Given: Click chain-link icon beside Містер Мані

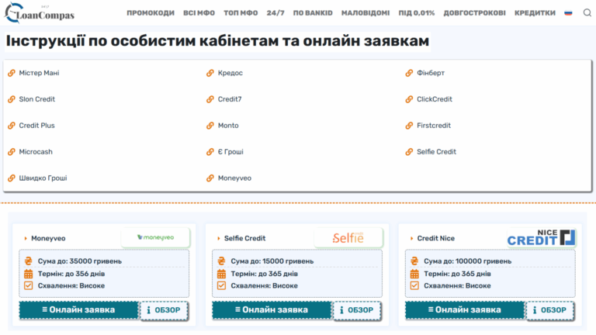Looking at the screenshot, I should [x=12, y=73].
